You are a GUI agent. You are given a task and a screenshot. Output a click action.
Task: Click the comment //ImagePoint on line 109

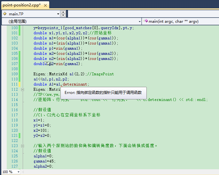(x=100, y=74)
